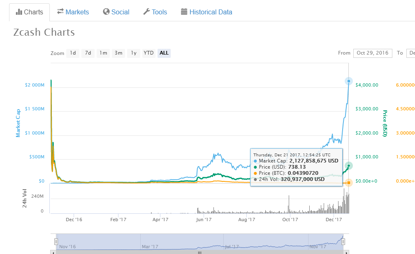Click the Zoom label before the range buttons
Screen dimensions: 415x254
click(58, 53)
